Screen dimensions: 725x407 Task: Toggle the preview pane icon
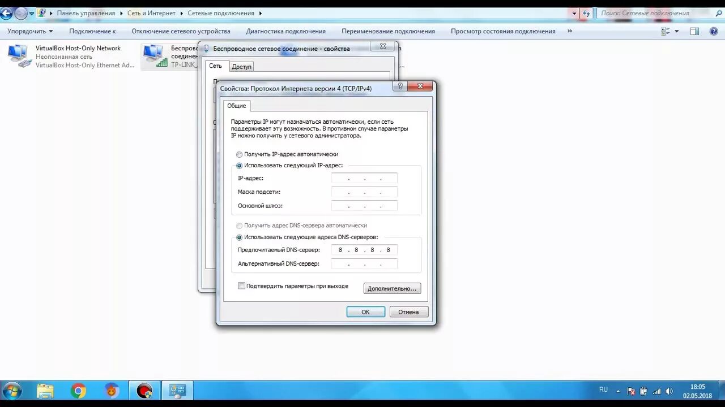(694, 32)
